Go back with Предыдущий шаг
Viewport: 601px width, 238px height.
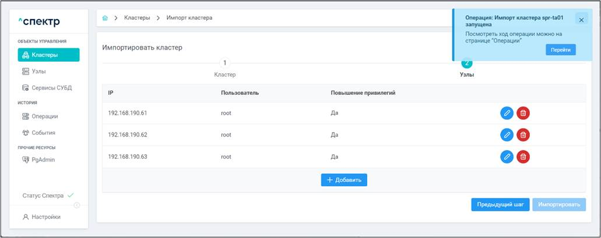click(x=500, y=205)
